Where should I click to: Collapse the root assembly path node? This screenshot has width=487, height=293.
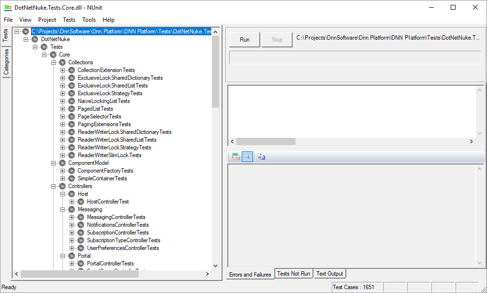click(17, 31)
